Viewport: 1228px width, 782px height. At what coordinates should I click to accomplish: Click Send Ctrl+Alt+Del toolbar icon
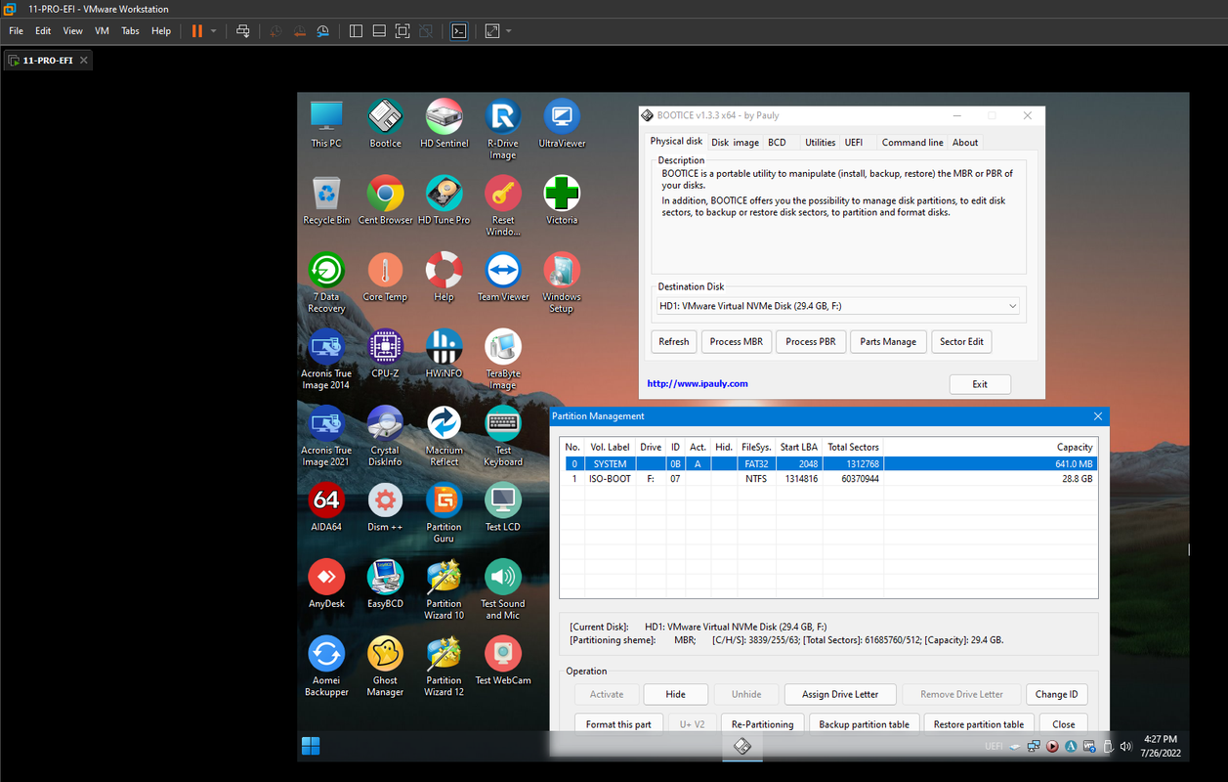tap(243, 31)
